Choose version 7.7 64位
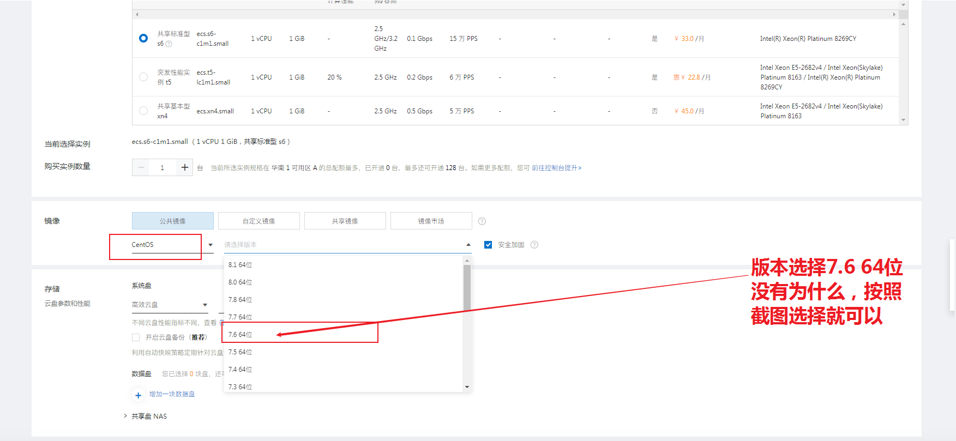This screenshot has height=441, width=956. [x=344, y=317]
